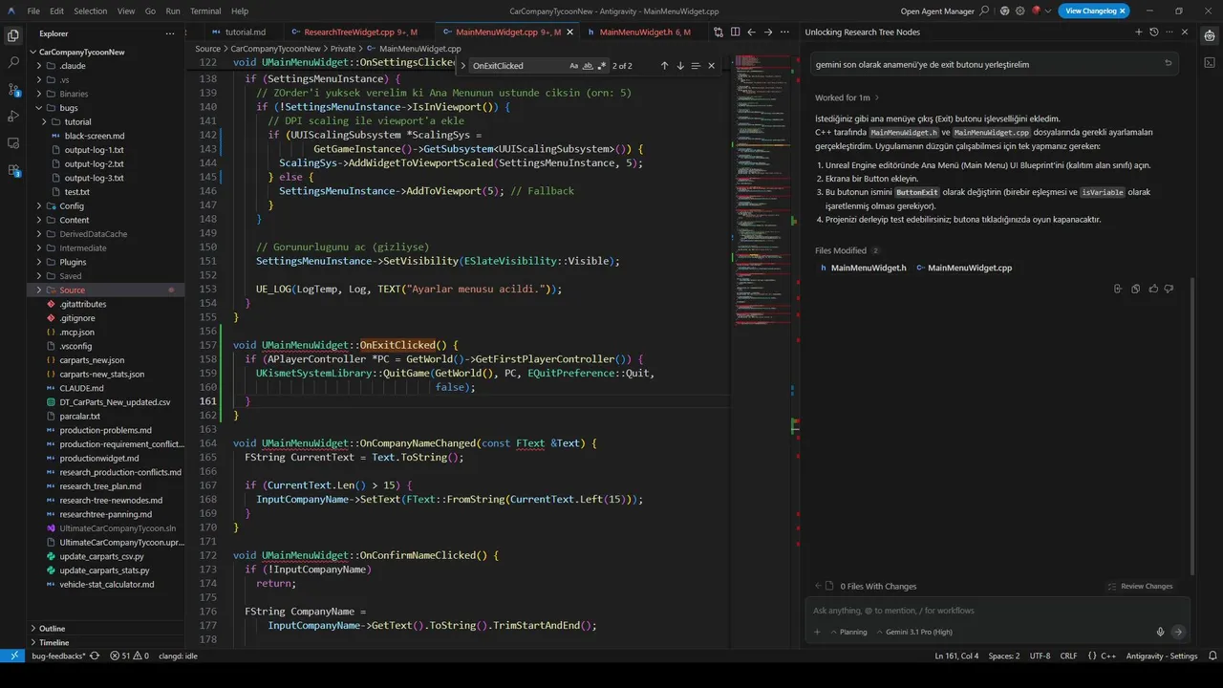This screenshot has height=688, width=1223.
Task: Open the Planning mode dropdown
Action: tap(848, 632)
